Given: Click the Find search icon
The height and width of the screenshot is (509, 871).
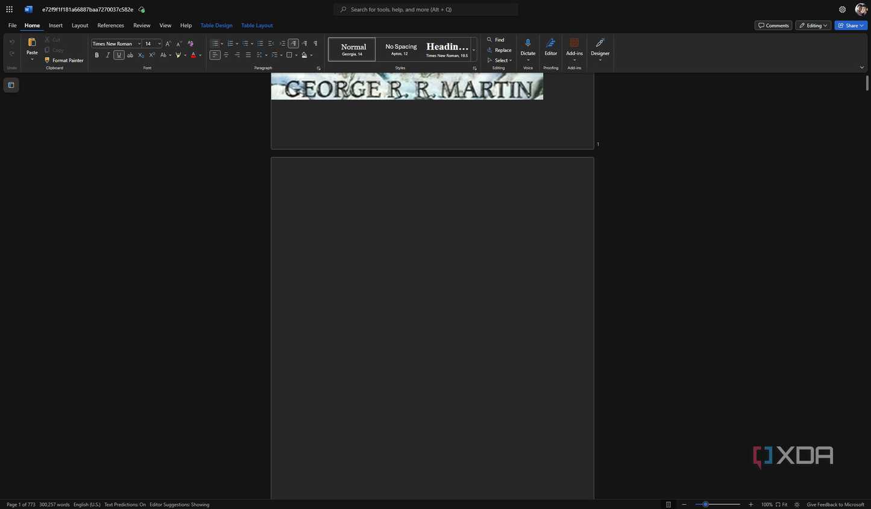Looking at the screenshot, I should [489, 40].
